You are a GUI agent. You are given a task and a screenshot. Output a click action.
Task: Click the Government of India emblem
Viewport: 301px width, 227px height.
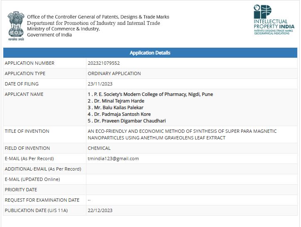16,26
